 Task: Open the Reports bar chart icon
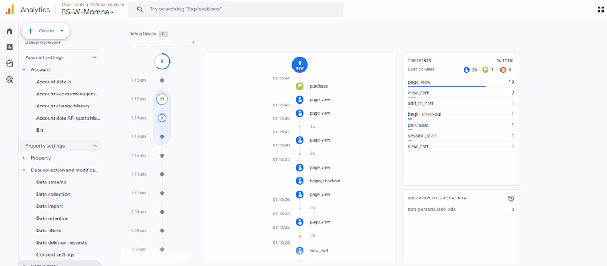[9, 47]
